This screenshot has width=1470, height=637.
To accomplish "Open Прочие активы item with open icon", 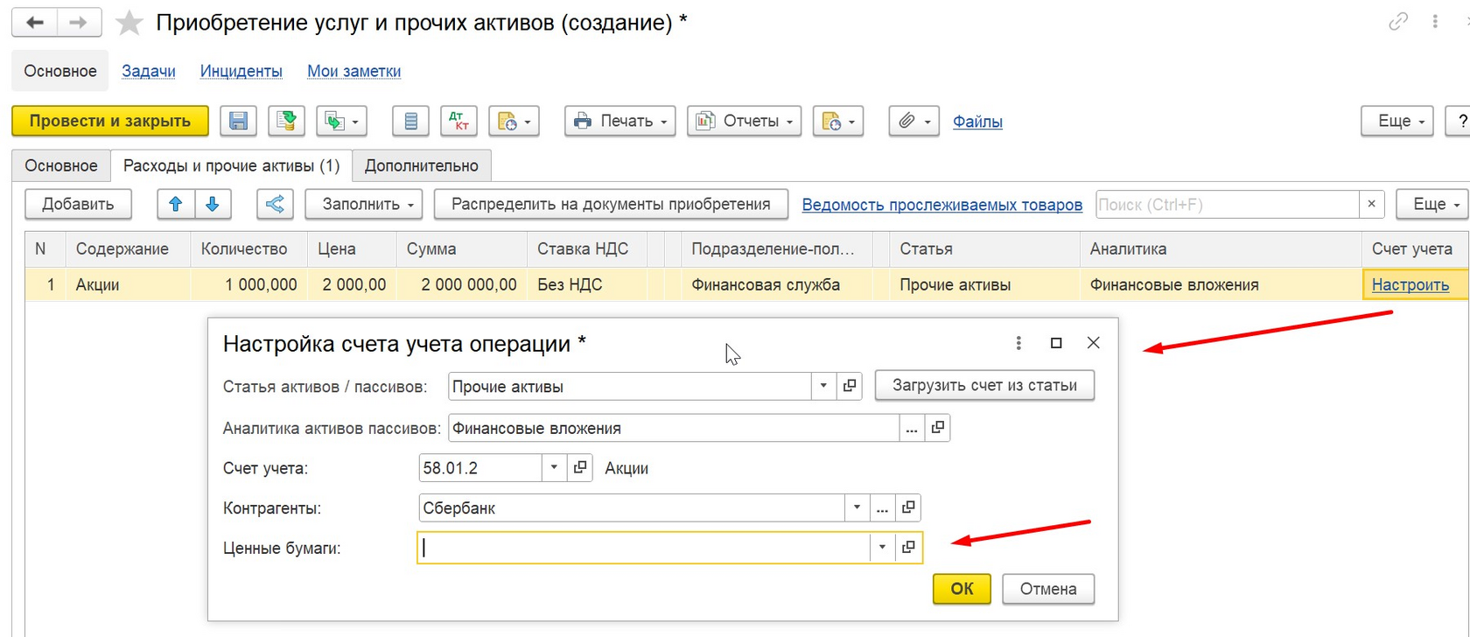I will click(850, 386).
